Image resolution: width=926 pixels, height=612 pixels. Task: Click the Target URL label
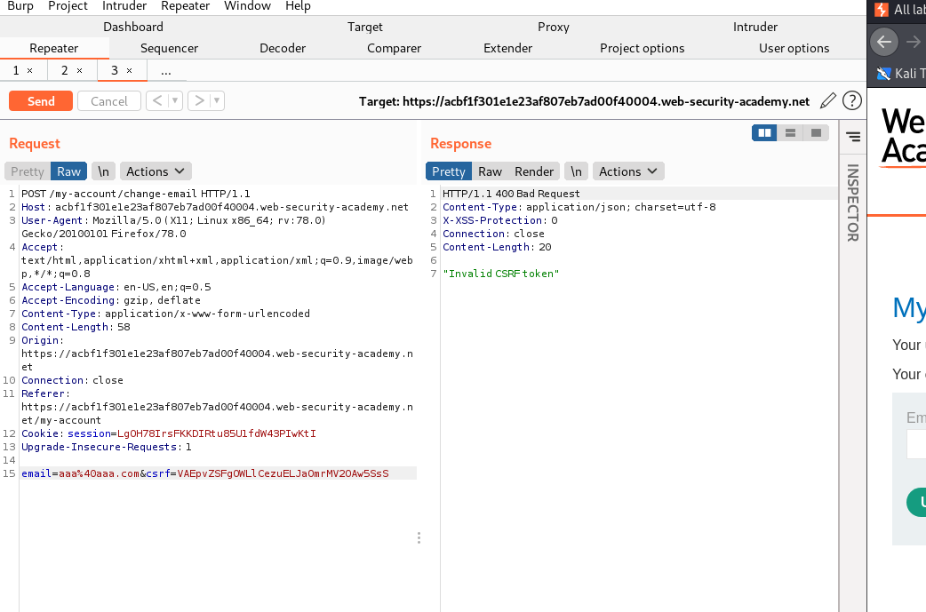coord(584,101)
